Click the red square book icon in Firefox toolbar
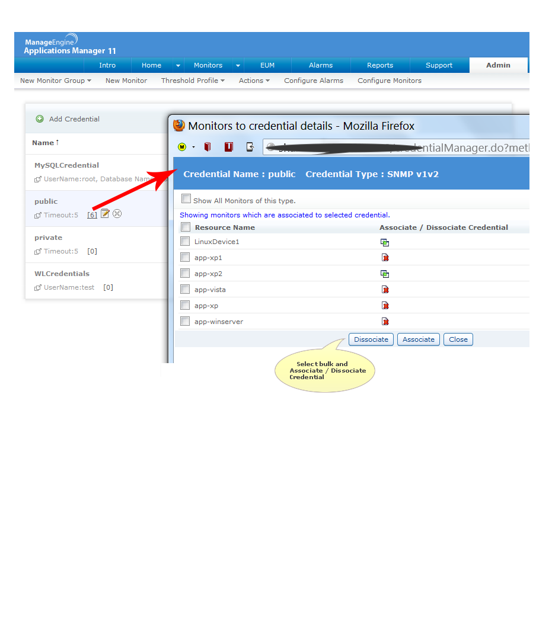 (x=229, y=147)
